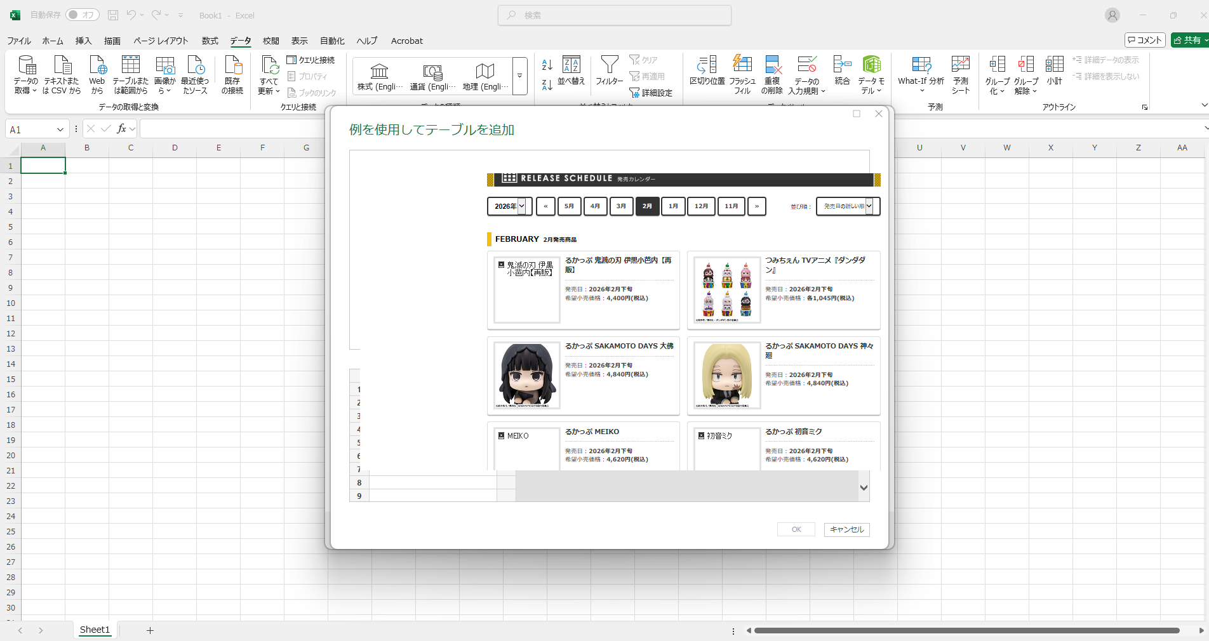Open Queries & Connections (クエリと接続)
The height and width of the screenshot is (641, 1209).
pyautogui.click(x=311, y=60)
